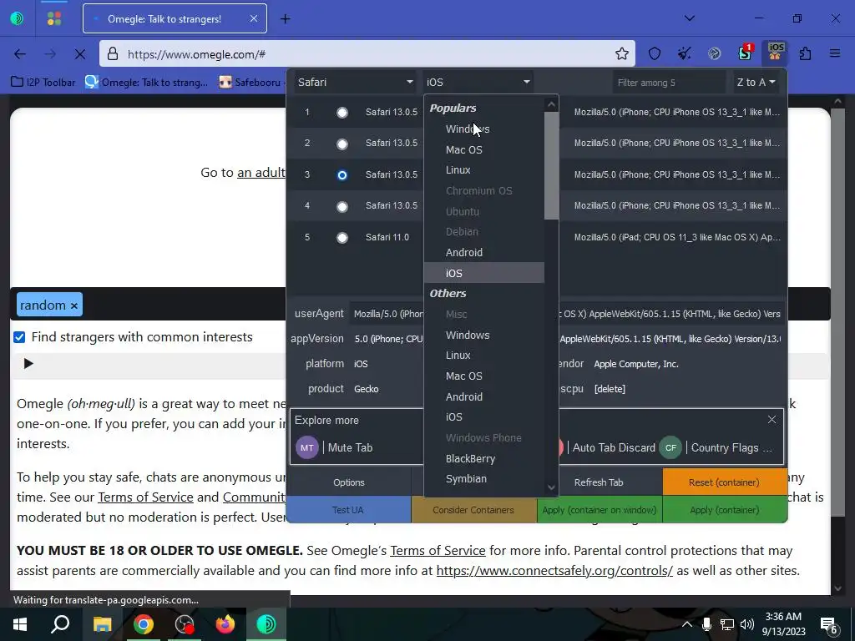The image size is (855, 641).
Task: Click the Filter among 5 field
Action: [669, 83]
